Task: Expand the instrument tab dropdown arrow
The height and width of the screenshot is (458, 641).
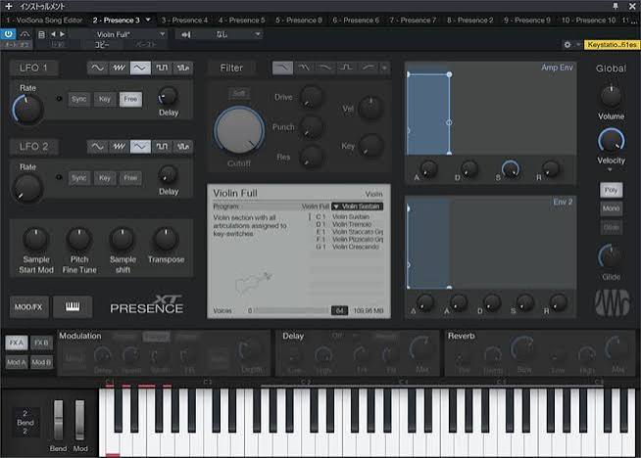Action: click(x=148, y=20)
